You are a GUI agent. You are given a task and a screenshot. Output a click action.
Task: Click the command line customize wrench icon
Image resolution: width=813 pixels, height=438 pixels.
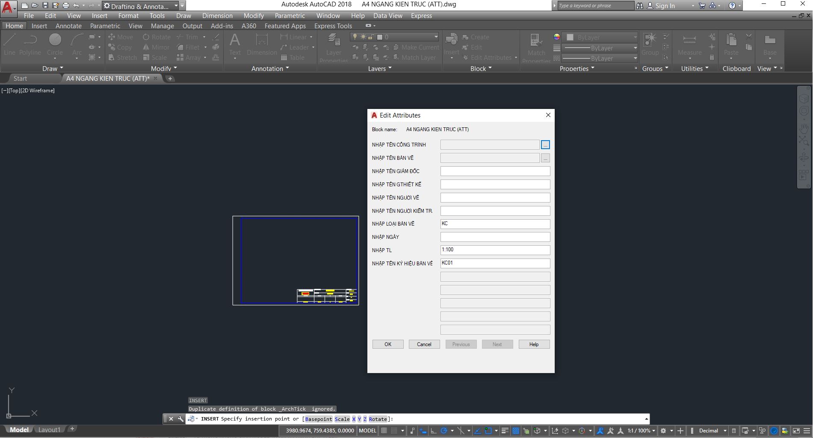180,419
